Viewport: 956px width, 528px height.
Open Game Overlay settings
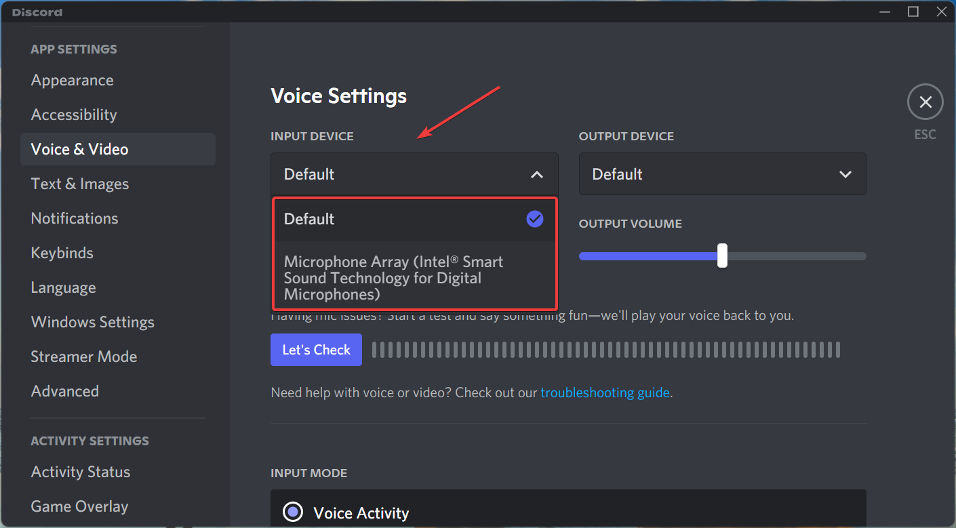(79, 506)
